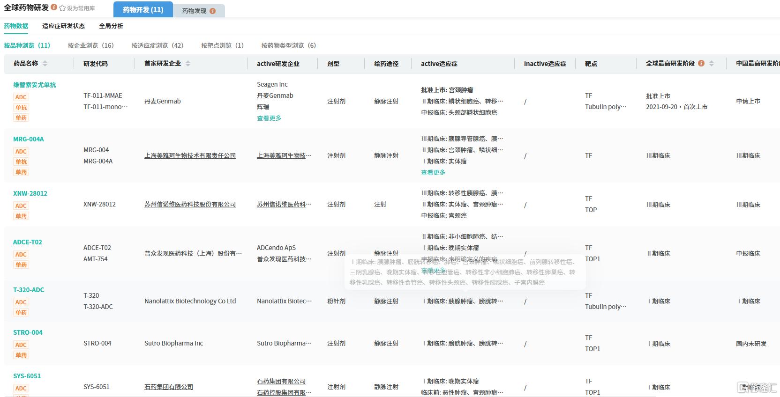The image size is (780, 397).
Task: Open the ADCE-T02 drug name link
Action: [x=28, y=242]
